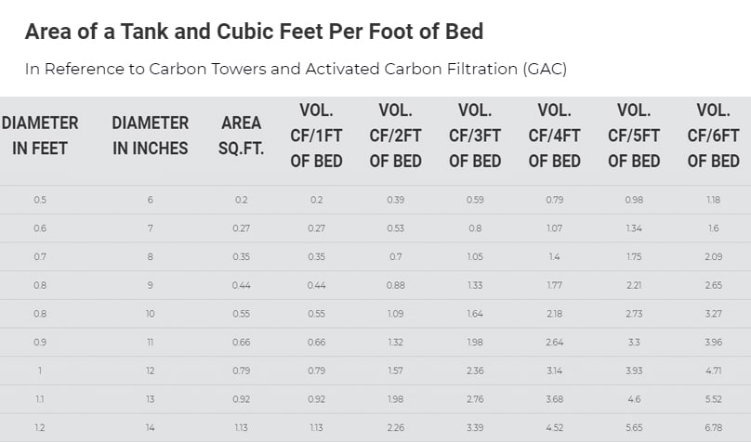This screenshot has width=751, height=442.
Task: Click the 'Vol. CF/2FT of Bed' header
Action: click(x=395, y=136)
